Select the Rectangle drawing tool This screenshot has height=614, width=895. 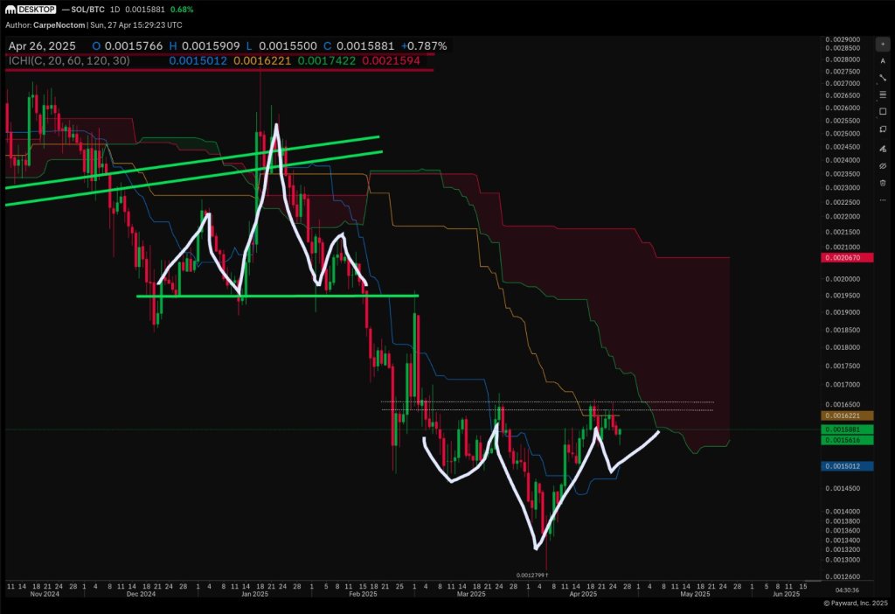pyautogui.click(x=883, y=111)
